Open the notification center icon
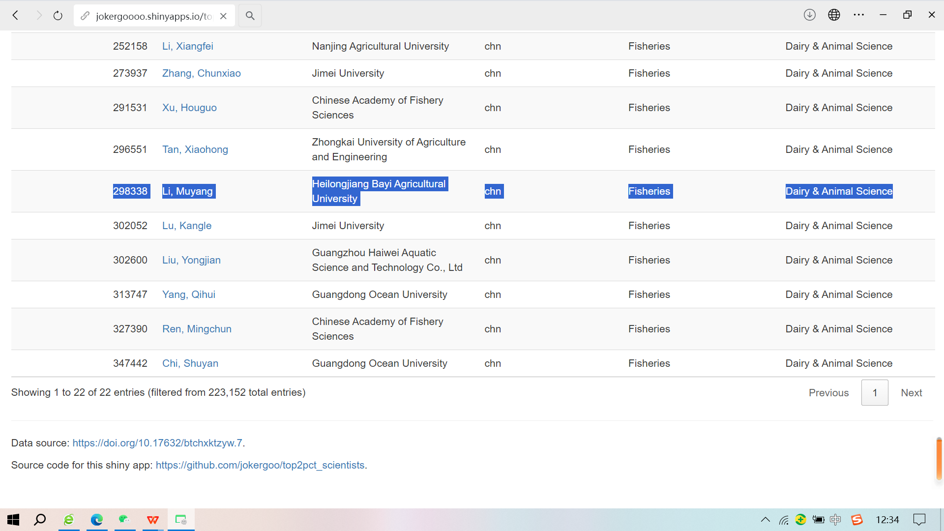This screenshot has width=944, height=531. (x=919, y=520)
